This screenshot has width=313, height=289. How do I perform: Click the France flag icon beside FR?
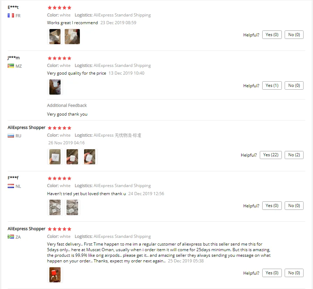11,15
